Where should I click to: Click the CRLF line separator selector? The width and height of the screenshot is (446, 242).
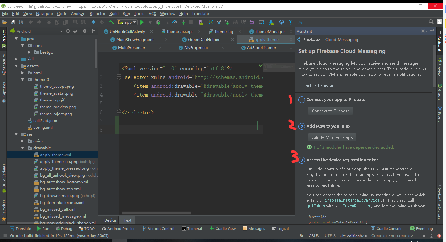[314, 236]
